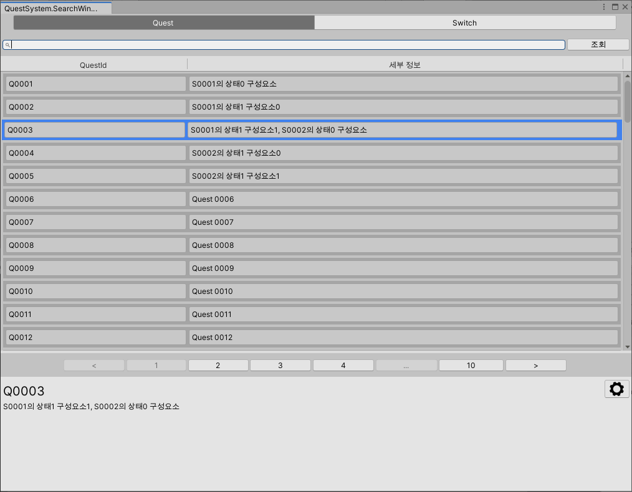632x492 pixels.
Task: Open the window's three-dot options menu
Action: coord(604,7)
